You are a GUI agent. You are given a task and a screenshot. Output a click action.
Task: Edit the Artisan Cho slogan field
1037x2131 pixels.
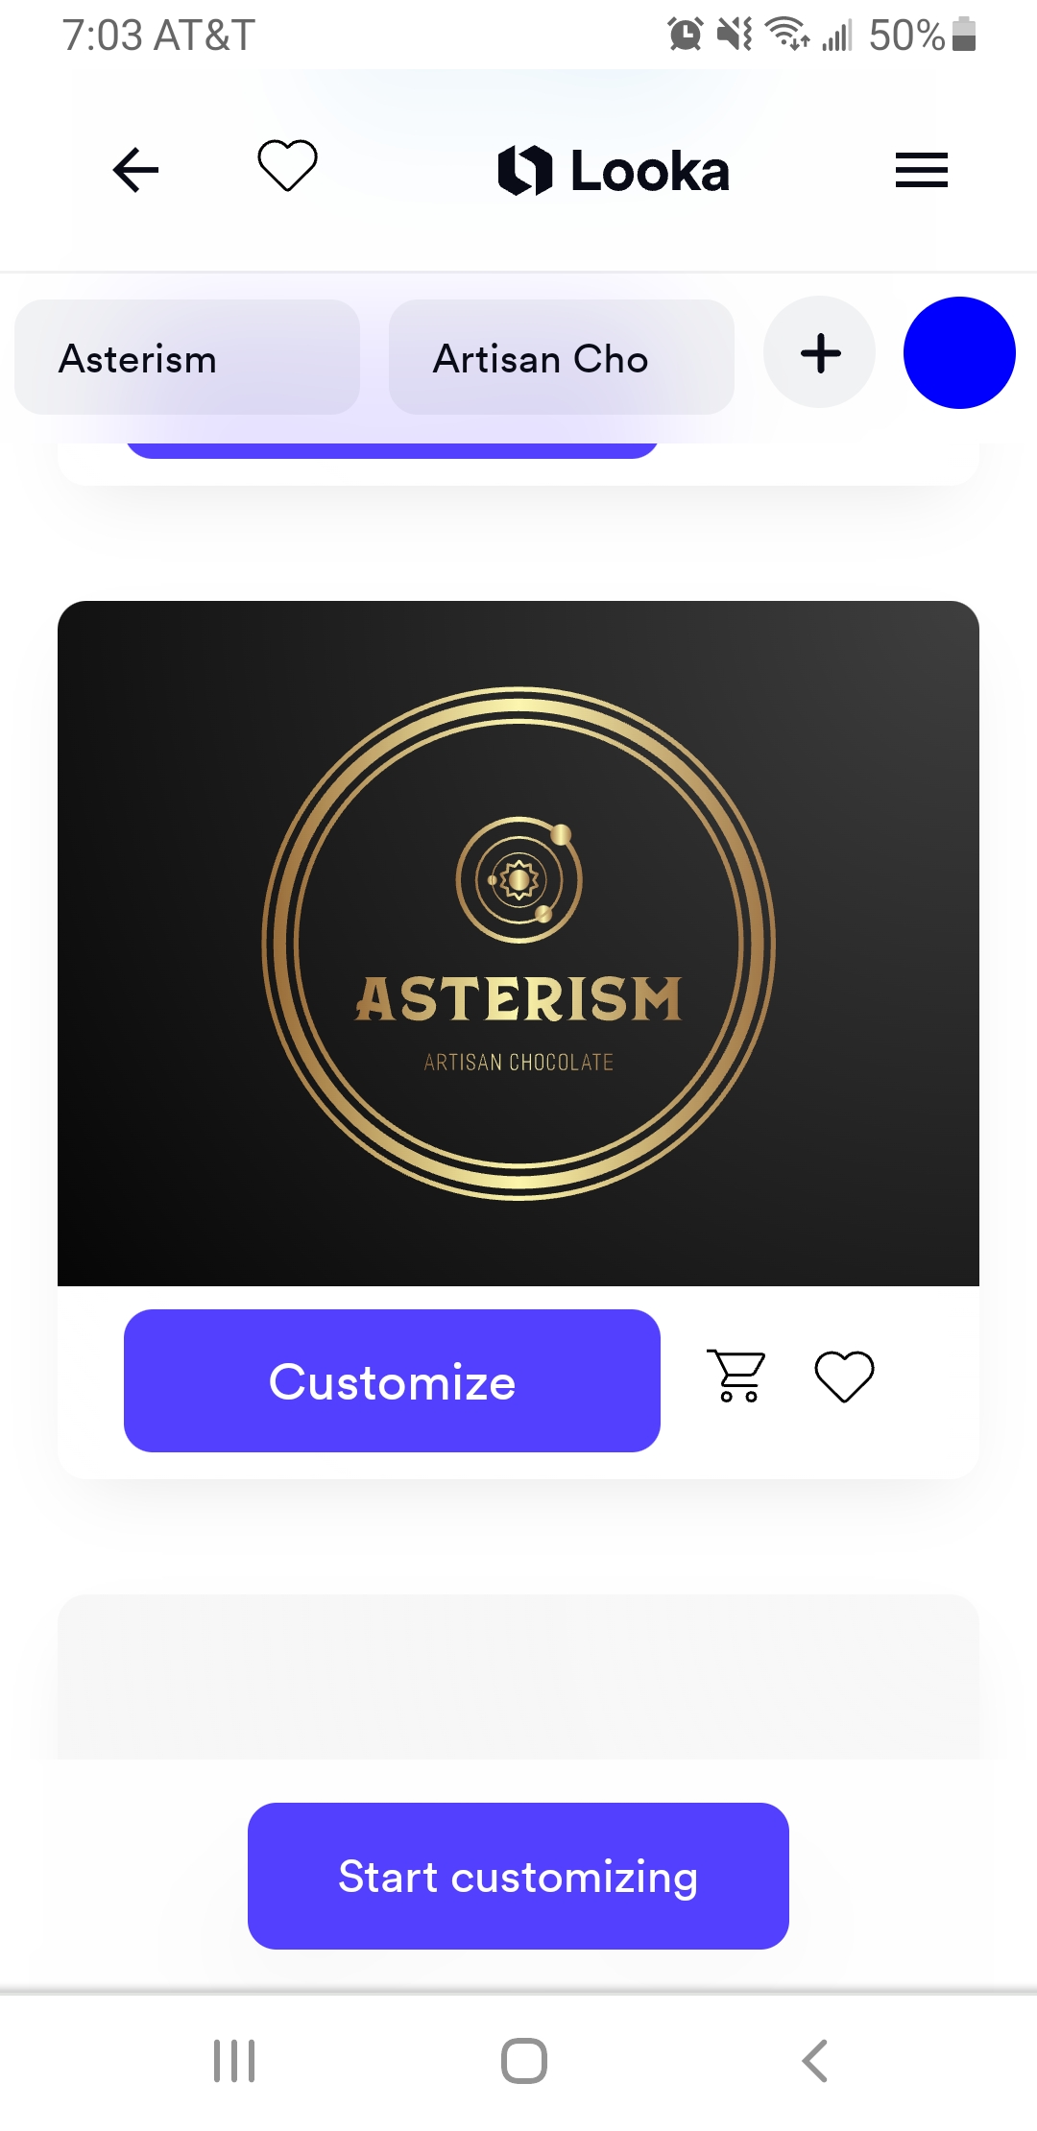click(x=562, y=357)
